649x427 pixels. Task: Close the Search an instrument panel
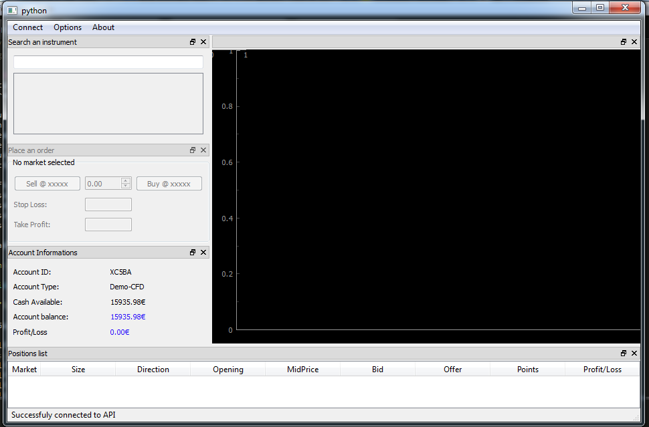[203, 41]
